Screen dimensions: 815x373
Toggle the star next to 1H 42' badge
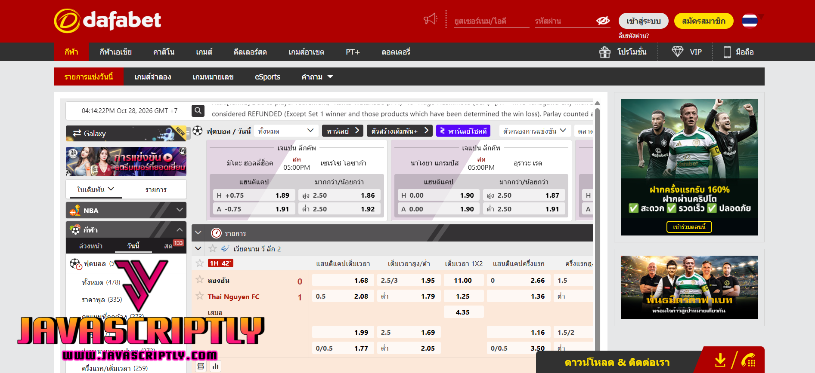click(x=200, y=263)
